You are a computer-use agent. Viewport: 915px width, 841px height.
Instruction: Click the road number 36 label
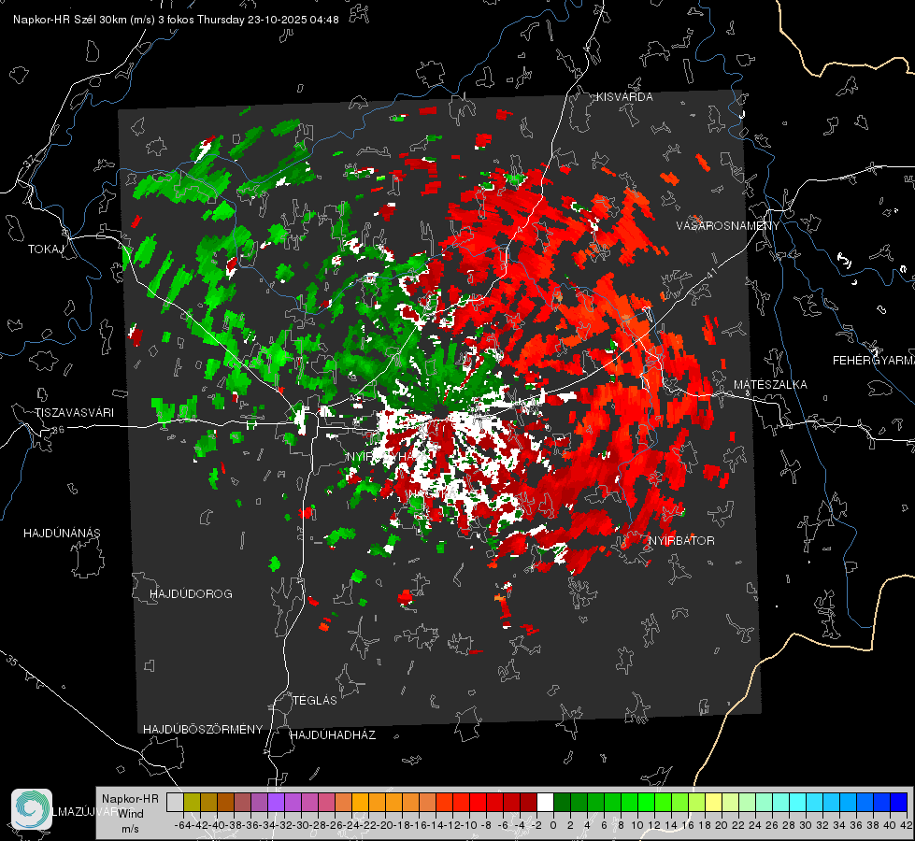click(58, 430)
